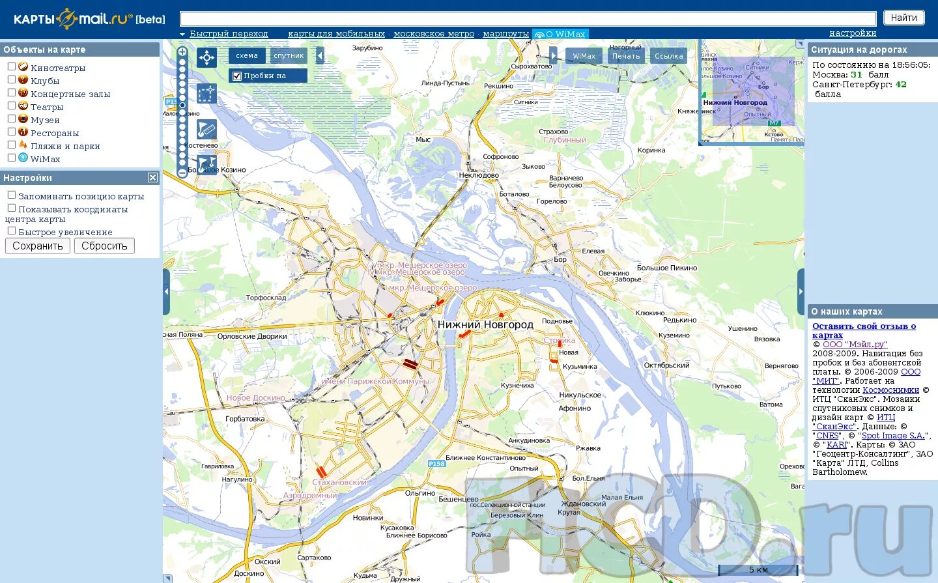938x583 pixels.
Task: Set zoom slider to topmost level dot
Action: [182, 62]
